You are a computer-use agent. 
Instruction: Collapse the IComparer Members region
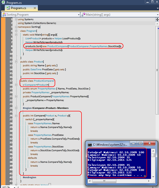[x=16, y=108]
